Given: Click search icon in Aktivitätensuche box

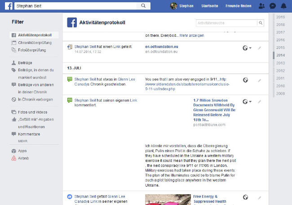Looking at the screenshot, I should click(x=261, y=23).
